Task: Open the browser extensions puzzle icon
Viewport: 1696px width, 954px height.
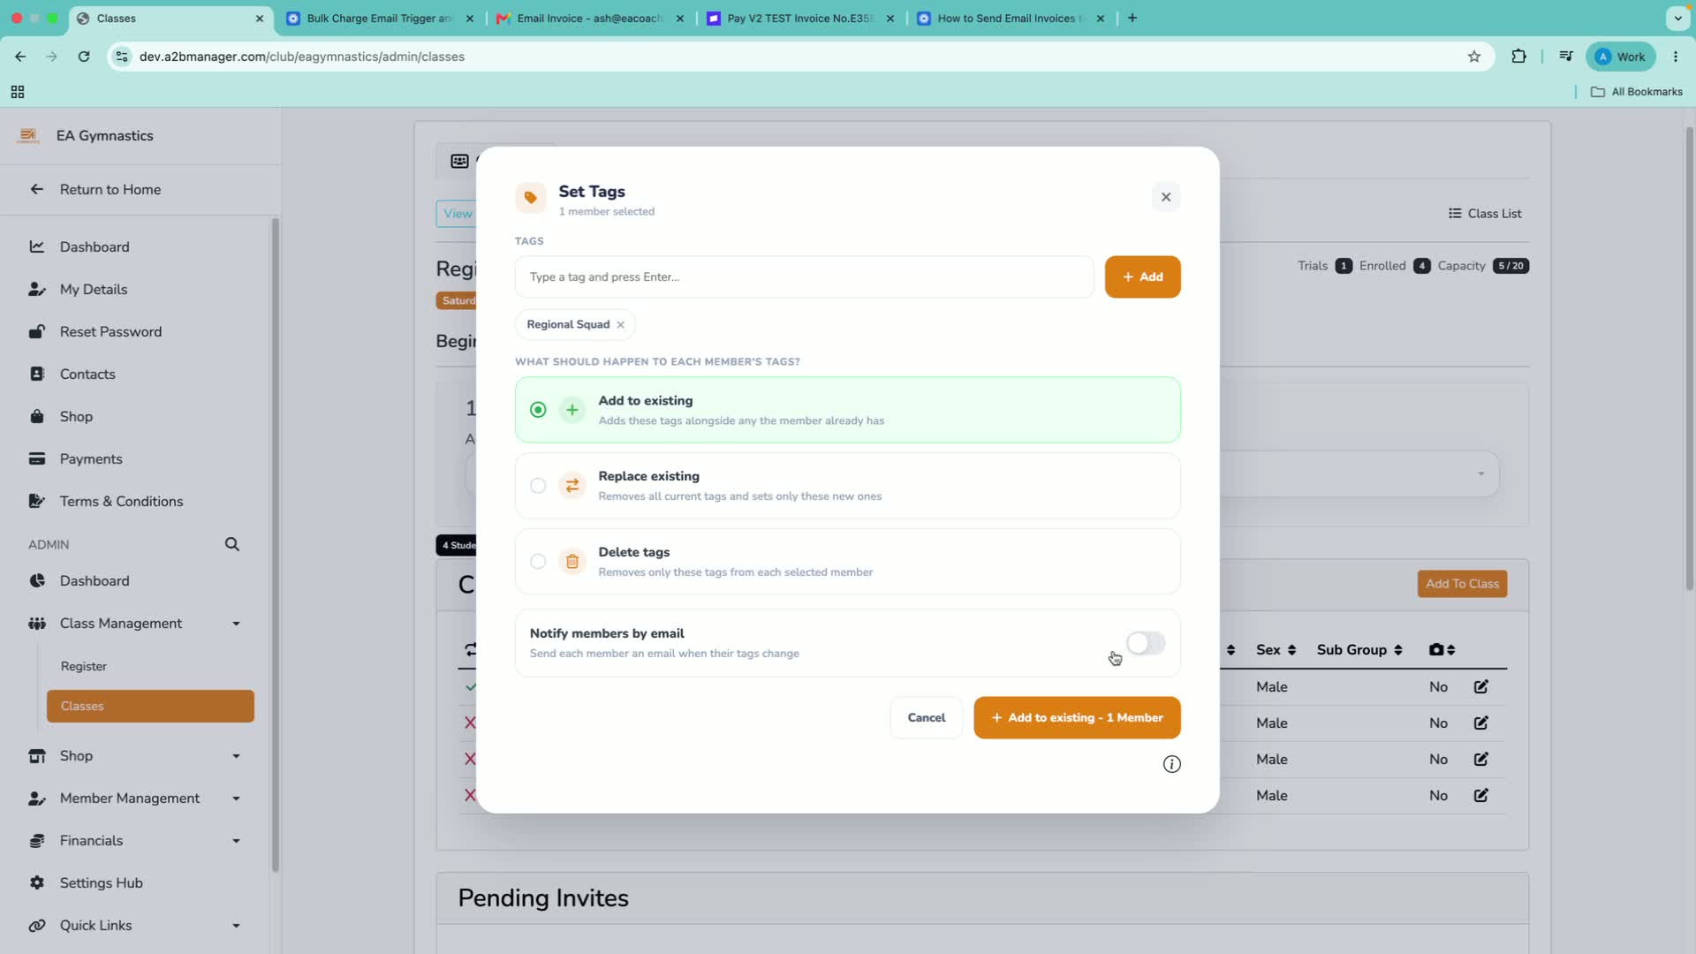Action: 1518,57
